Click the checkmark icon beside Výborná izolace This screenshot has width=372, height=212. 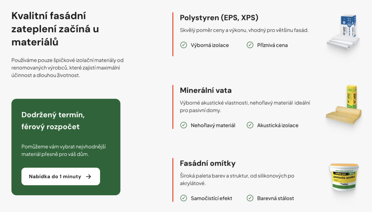183,45
